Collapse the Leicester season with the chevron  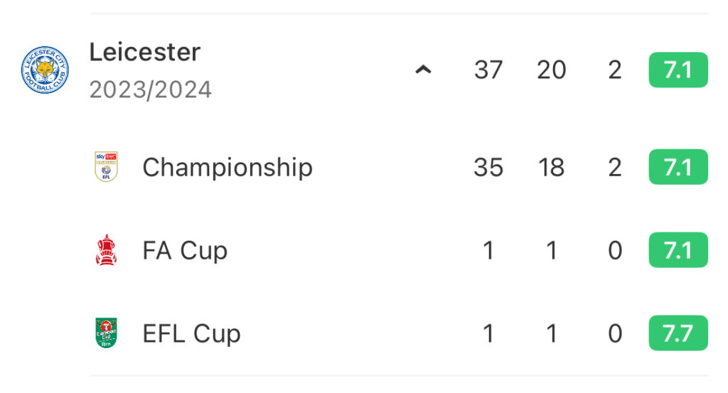point(423,70)
